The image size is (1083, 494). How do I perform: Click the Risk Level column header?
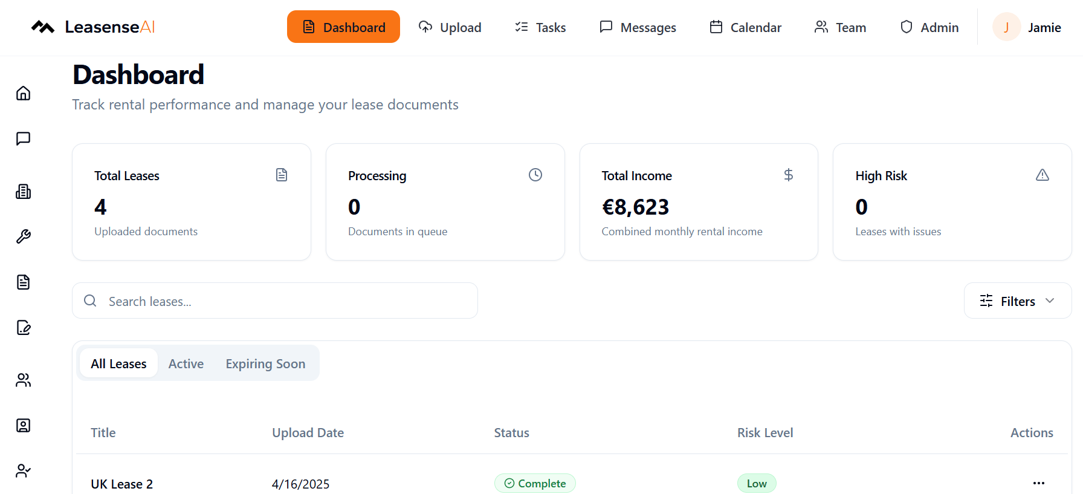(x=765, y=432)
